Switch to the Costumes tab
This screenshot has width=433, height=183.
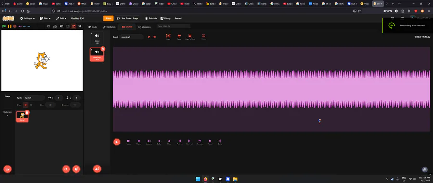[109, 27]
